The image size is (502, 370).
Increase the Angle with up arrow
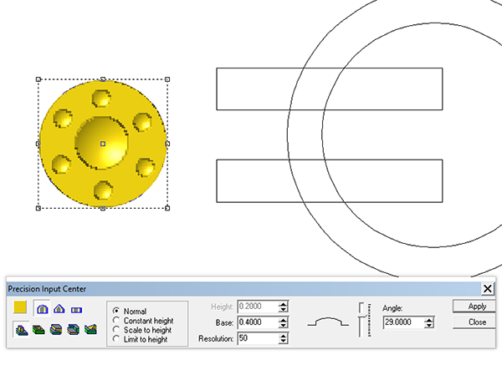coord(429,320)
